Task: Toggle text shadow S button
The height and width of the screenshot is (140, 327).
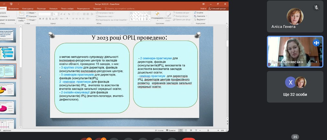Action: 50,19
